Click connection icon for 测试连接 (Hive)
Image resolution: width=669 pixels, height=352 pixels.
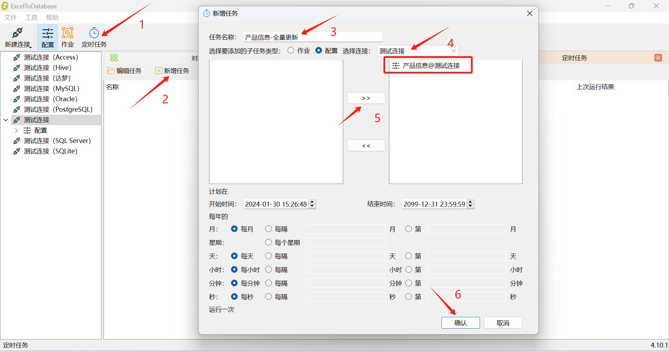click(16, 68)
